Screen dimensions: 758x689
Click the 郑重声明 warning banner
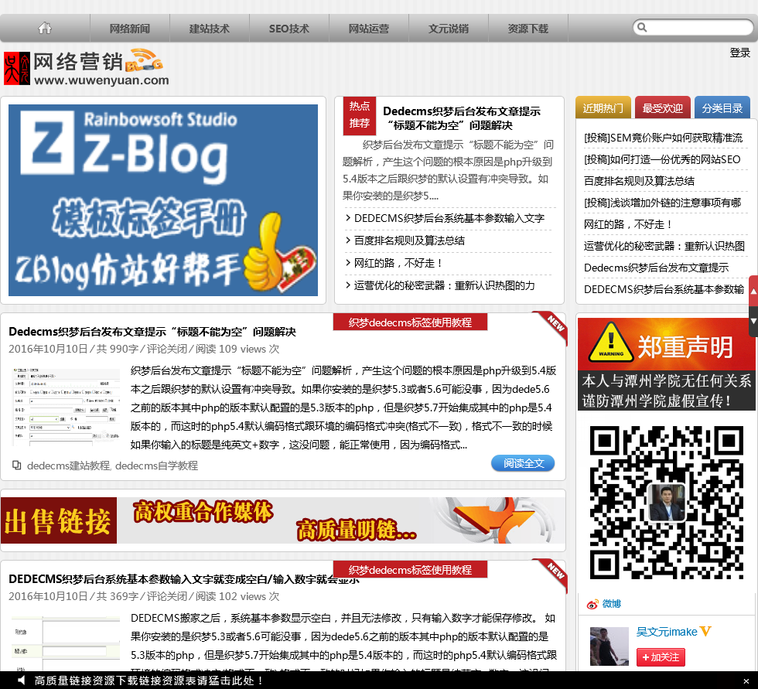pos(666,363)
